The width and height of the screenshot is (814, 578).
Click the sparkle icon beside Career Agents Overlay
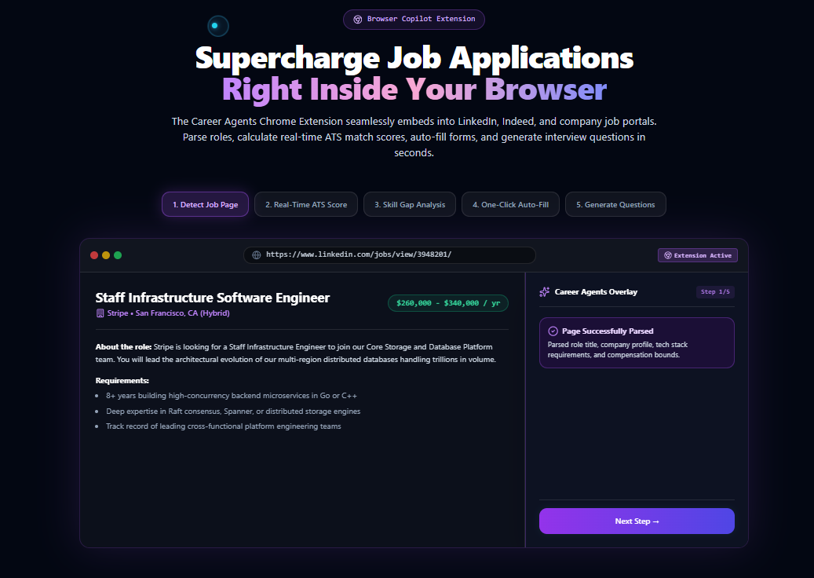pos(545,292)
